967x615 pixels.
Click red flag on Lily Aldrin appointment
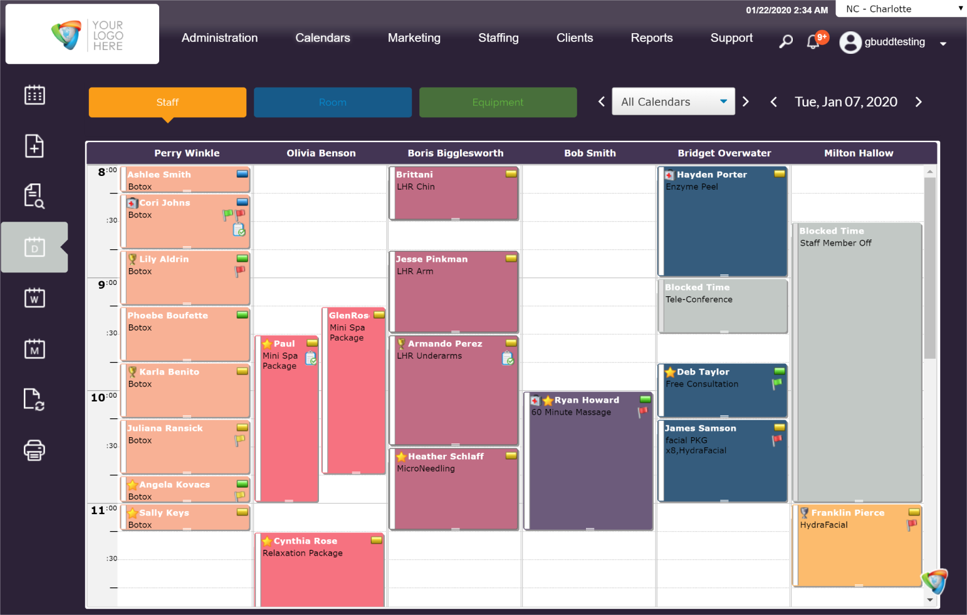point(239,271)
